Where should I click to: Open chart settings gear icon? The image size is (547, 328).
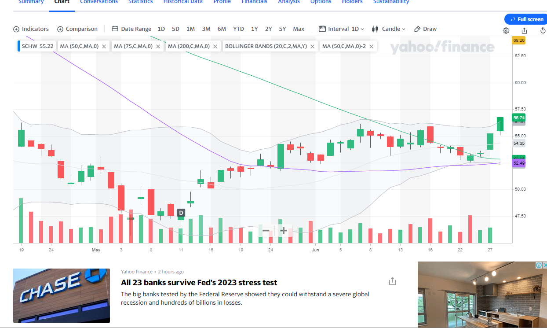(506, 30)
